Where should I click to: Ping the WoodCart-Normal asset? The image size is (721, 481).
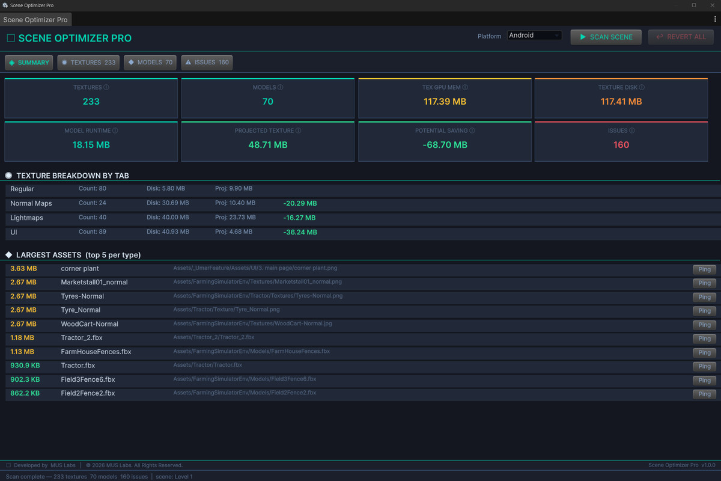point(704,325)
